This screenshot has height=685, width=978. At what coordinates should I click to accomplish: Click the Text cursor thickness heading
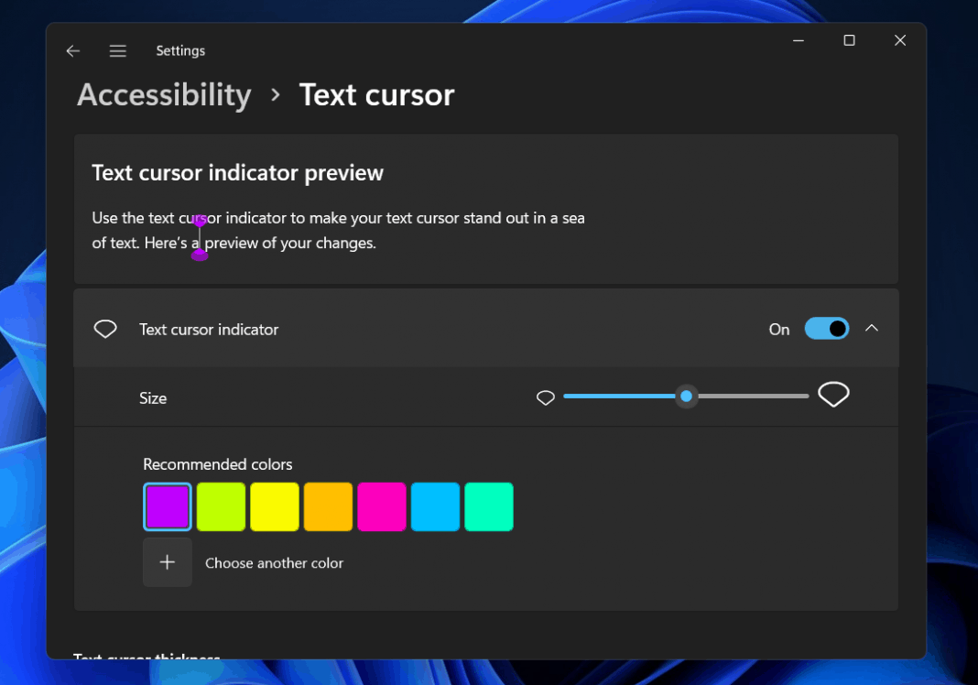click(x=147, y=658)
